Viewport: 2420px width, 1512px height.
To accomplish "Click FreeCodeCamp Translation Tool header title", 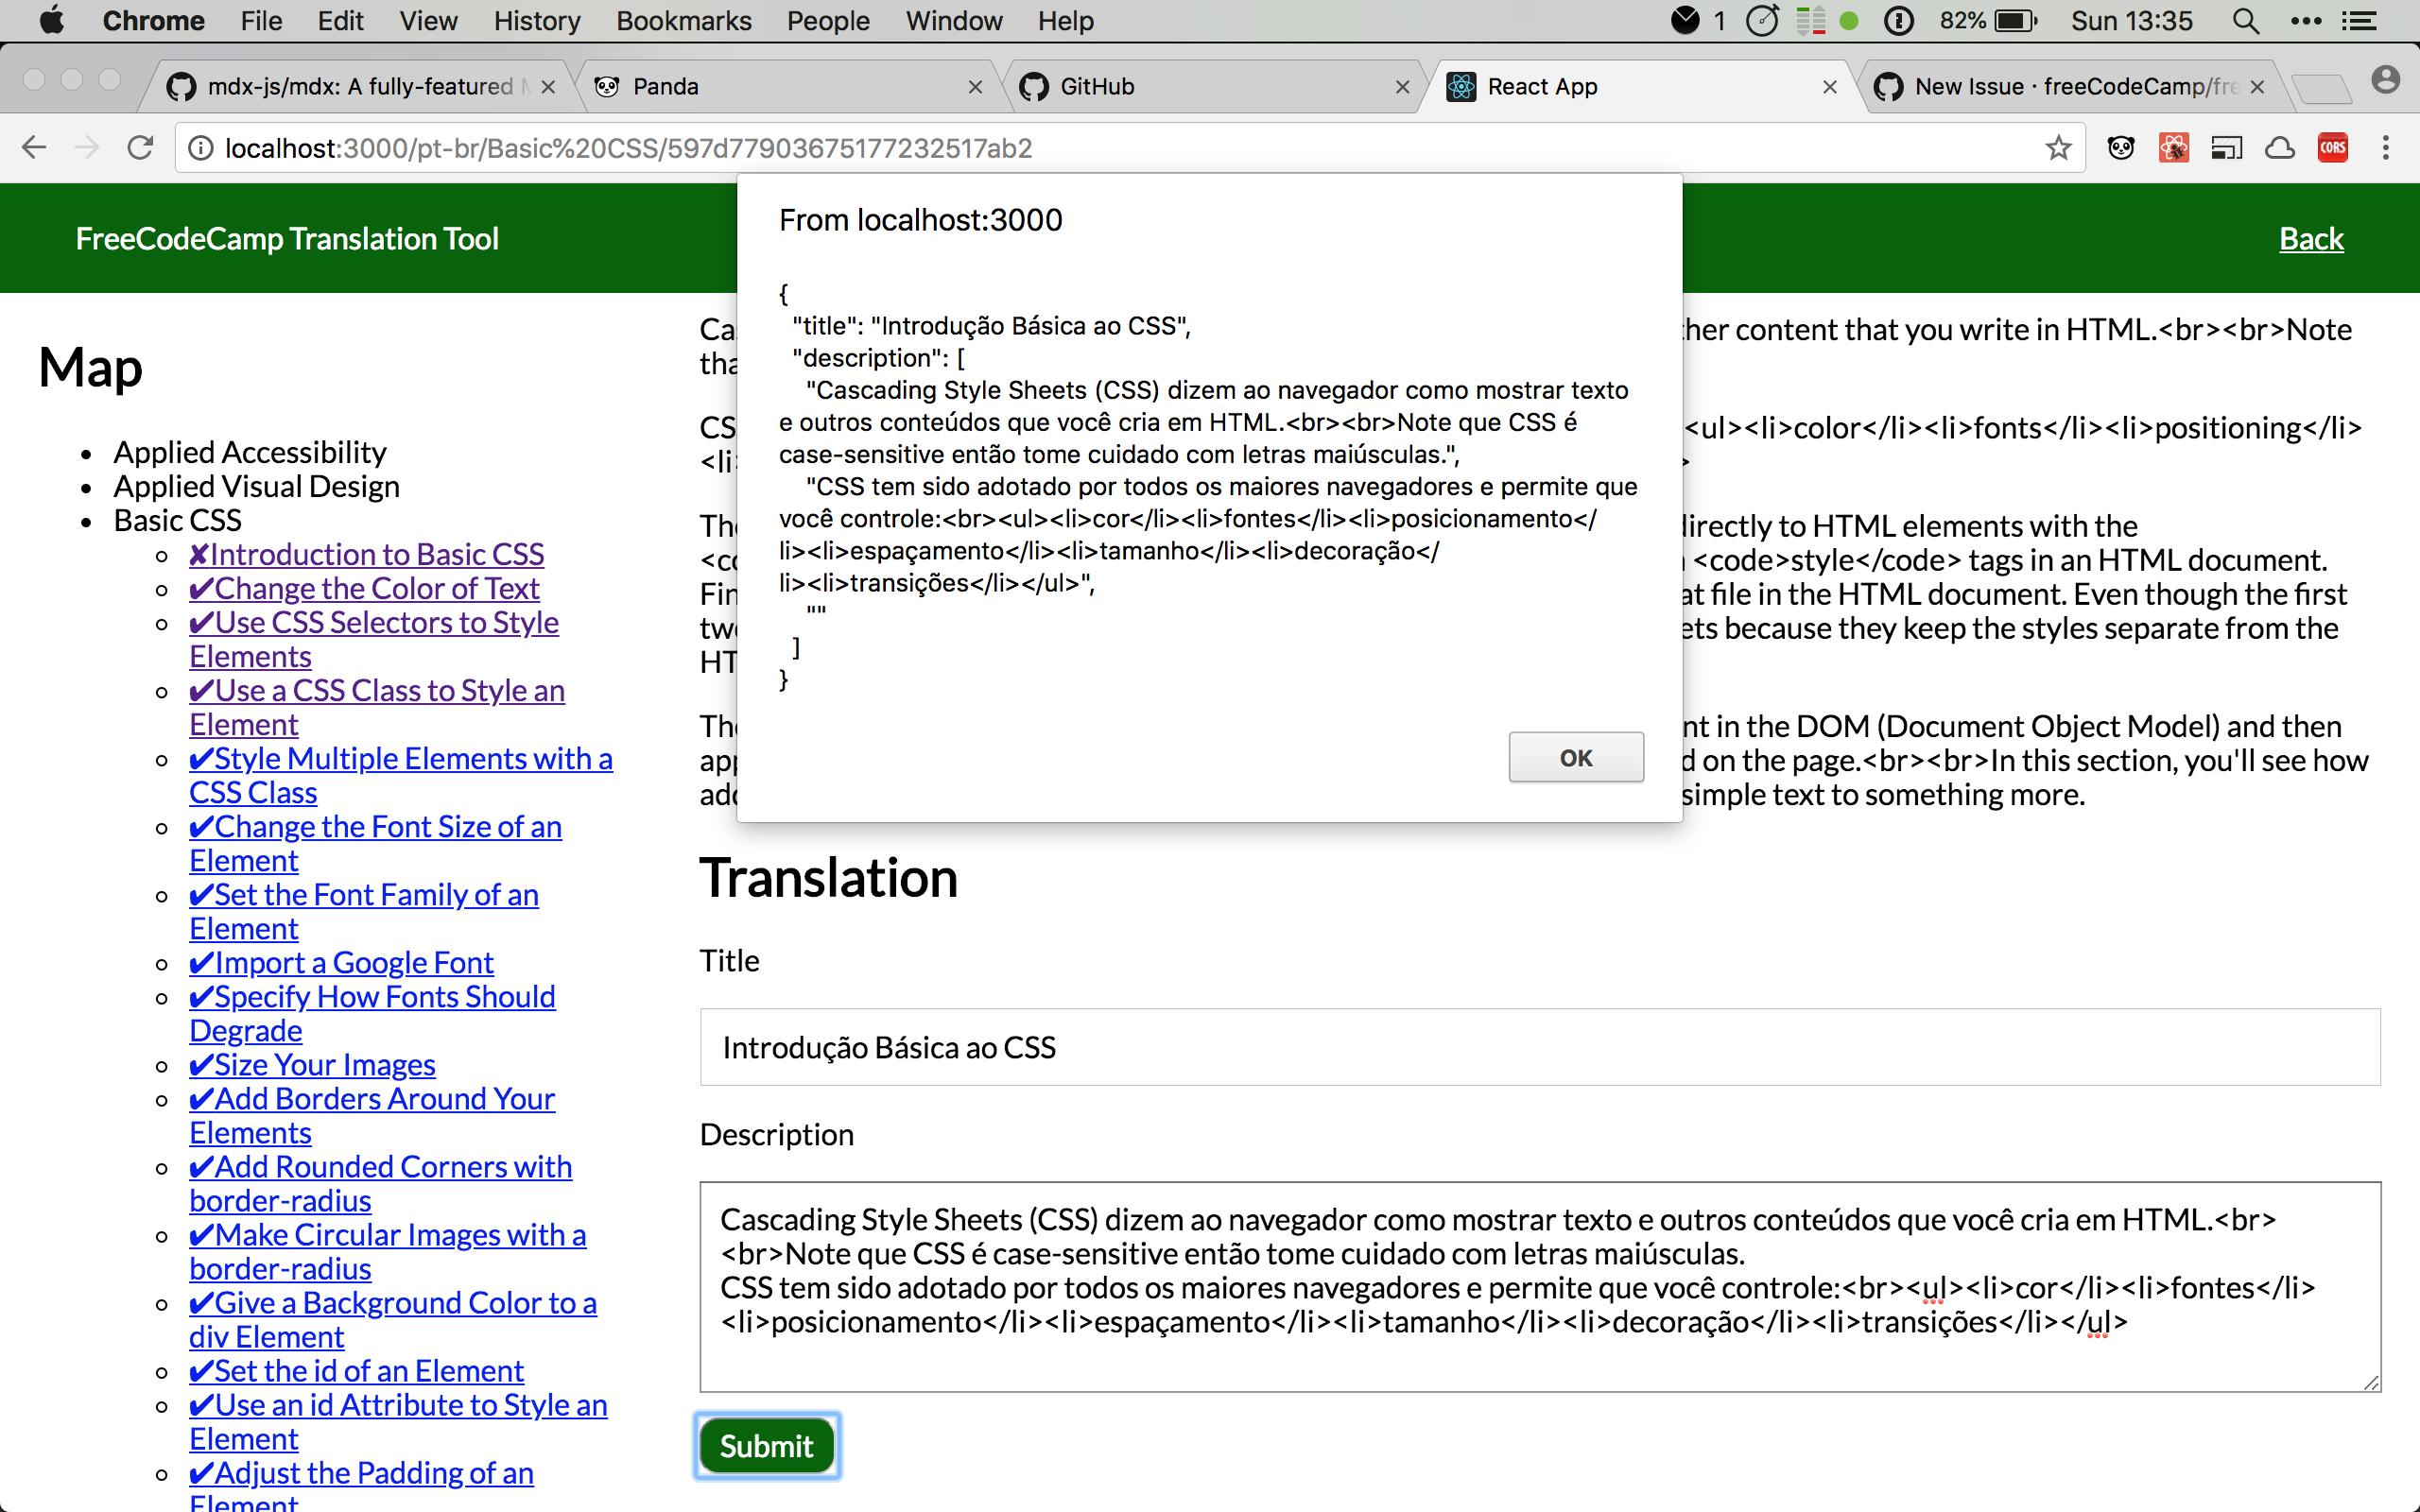I will click(287, 238).
